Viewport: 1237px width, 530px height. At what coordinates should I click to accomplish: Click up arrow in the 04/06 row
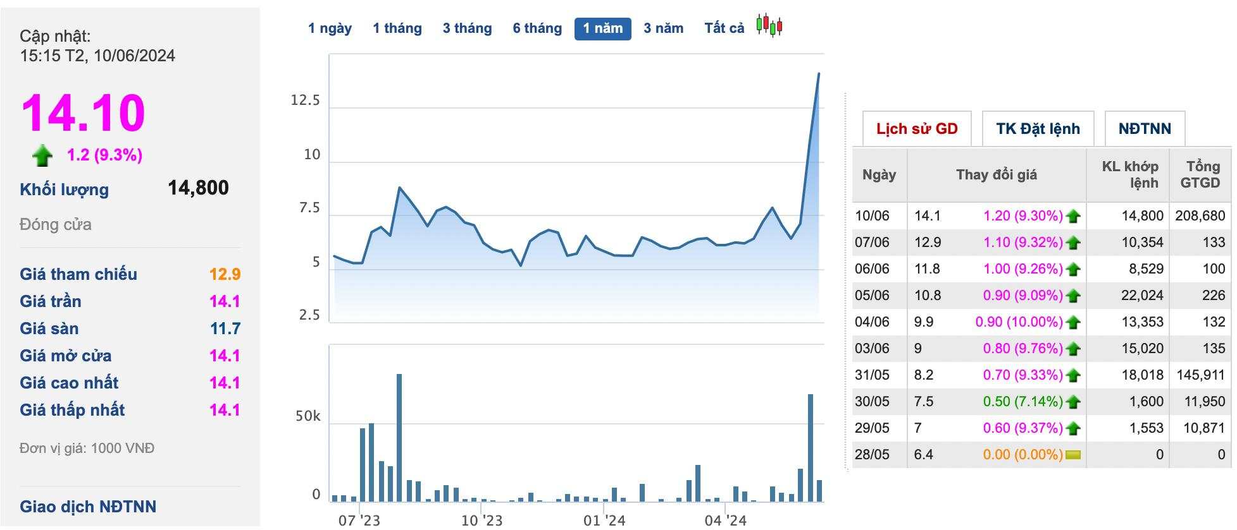point(1073,323)
